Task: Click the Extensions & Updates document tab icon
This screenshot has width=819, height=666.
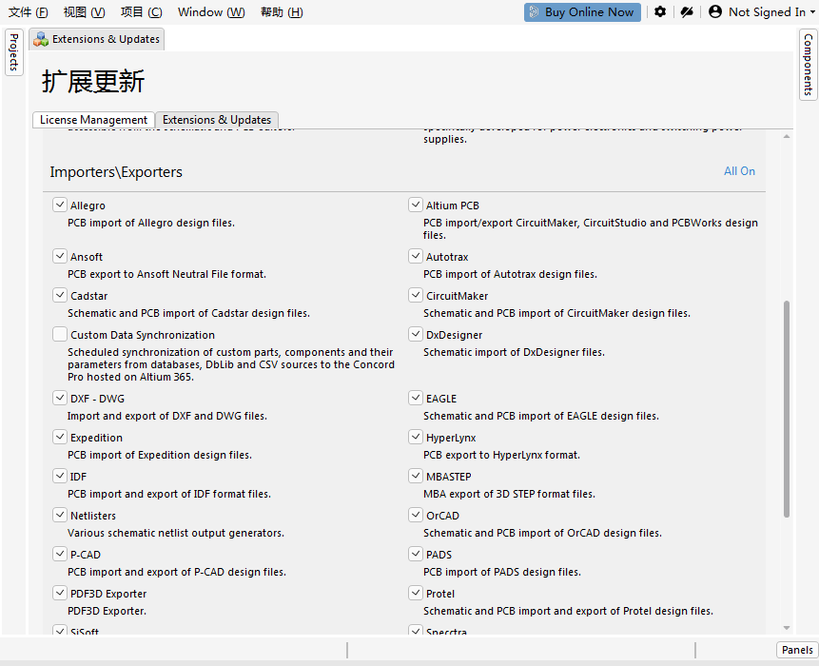Action: point(41,40)
